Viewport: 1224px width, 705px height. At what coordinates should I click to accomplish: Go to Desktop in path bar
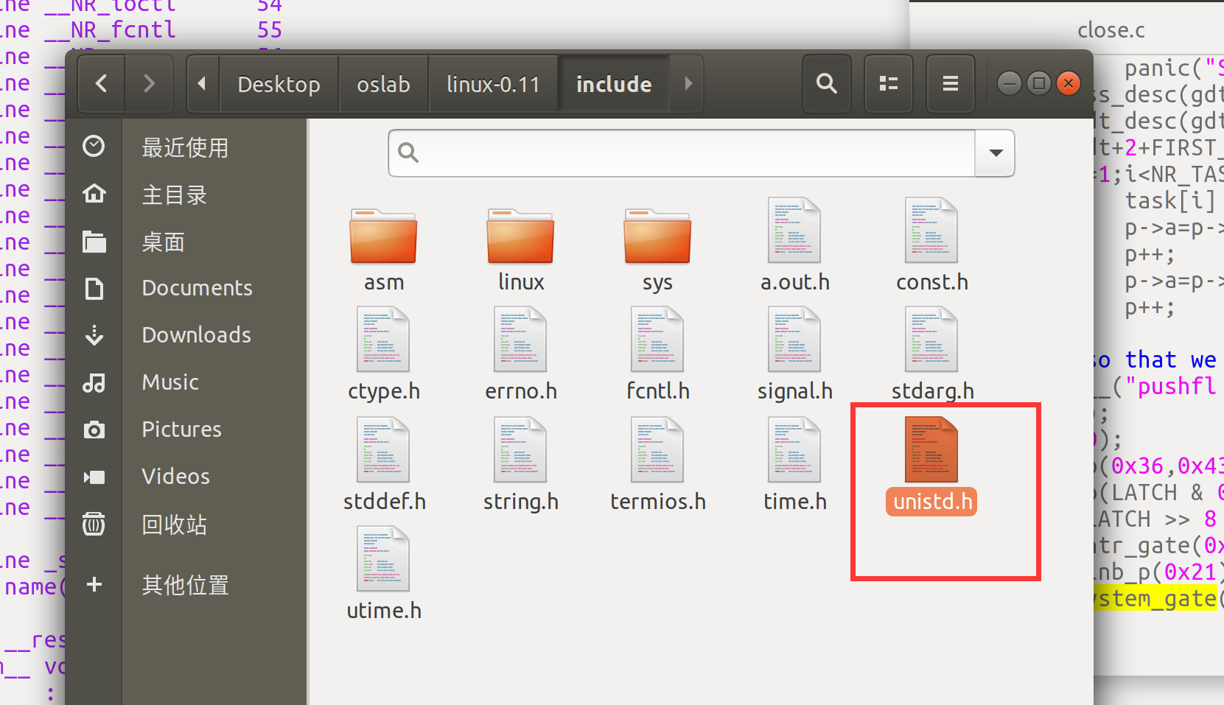[279, 85]
